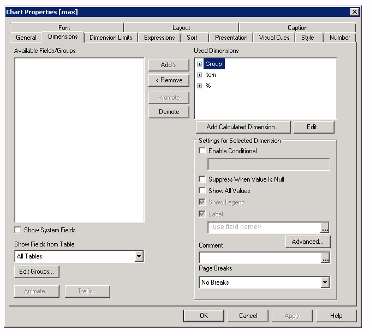Select the Dimensions tab
The height and width of the screenshot is (331, 370).
(x=63, y=37)
